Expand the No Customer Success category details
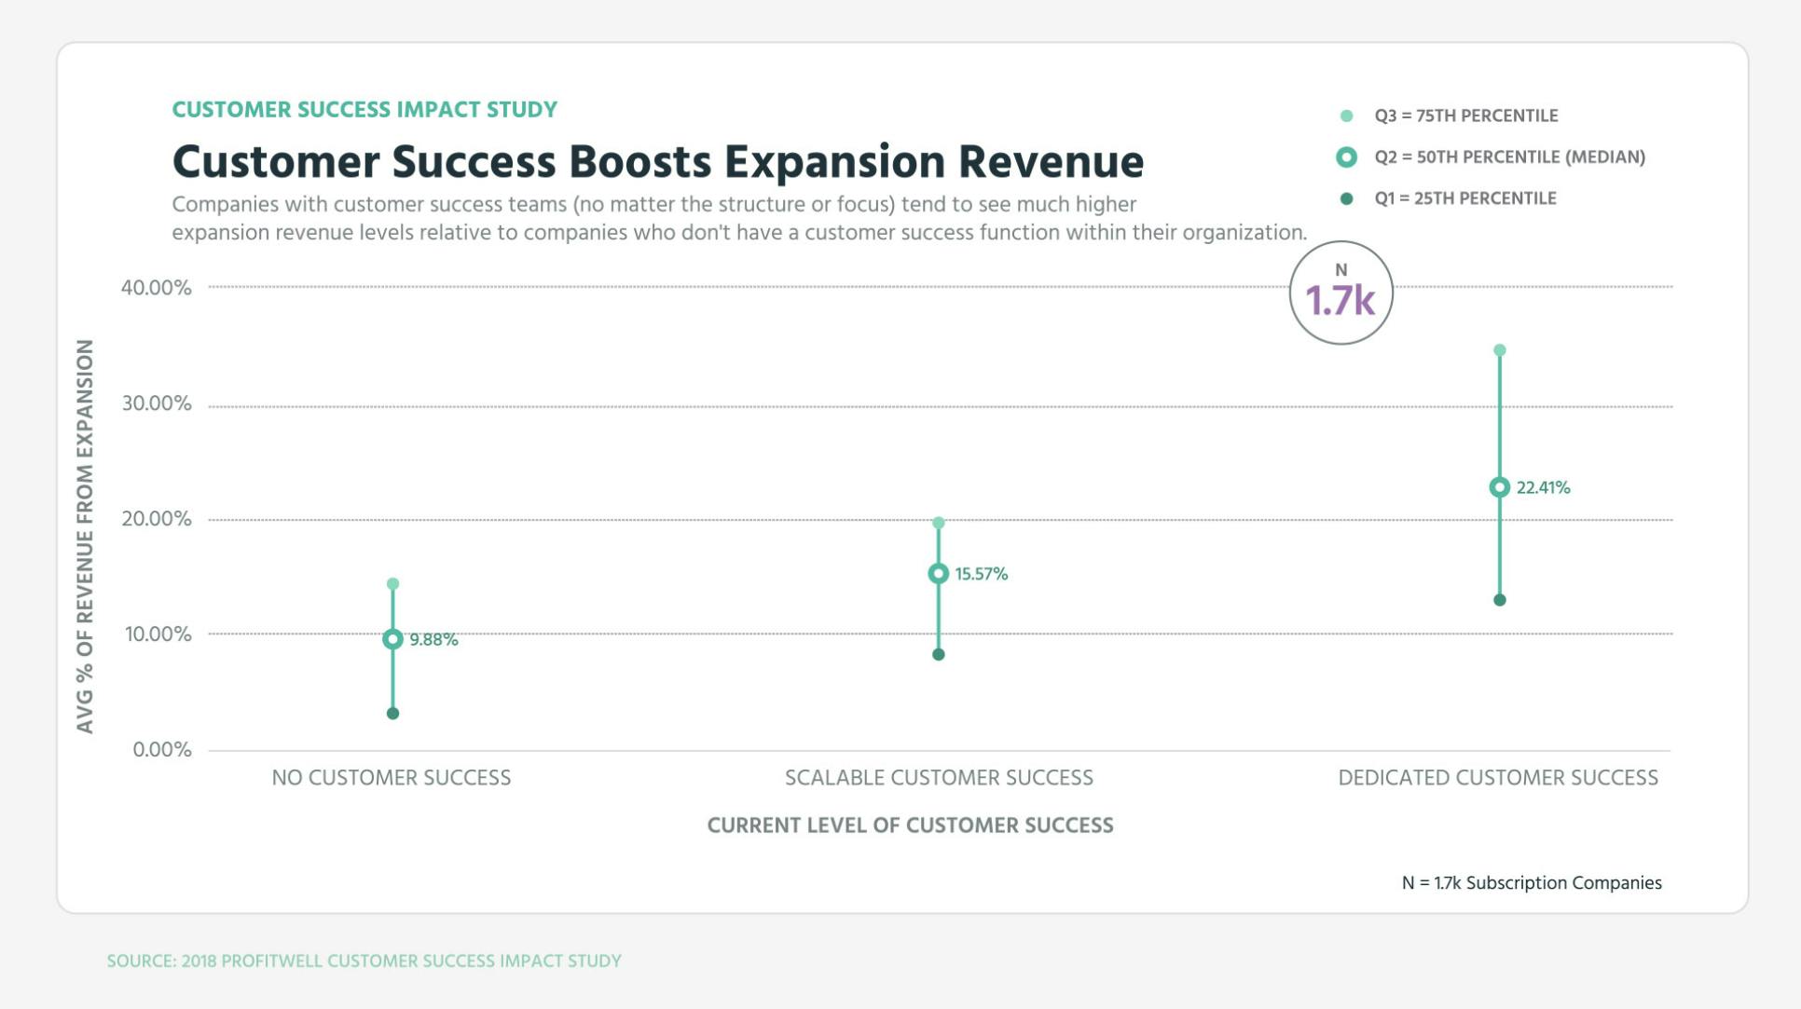 pos(391,777)
